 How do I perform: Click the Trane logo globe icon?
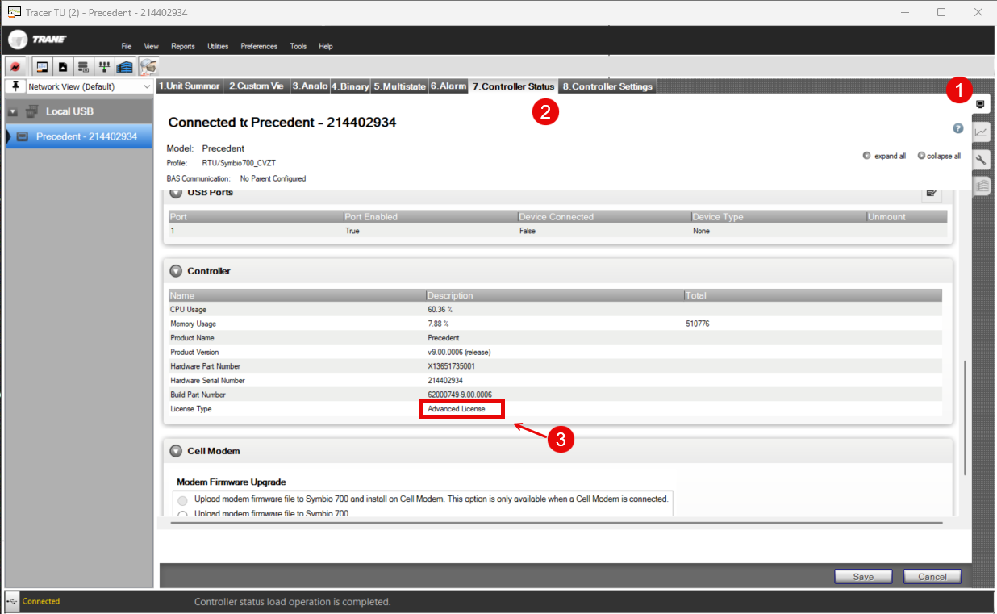[19, 39]
